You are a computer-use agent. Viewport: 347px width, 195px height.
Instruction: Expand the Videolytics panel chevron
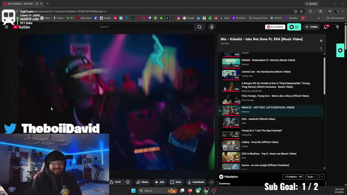click(322, 177)
